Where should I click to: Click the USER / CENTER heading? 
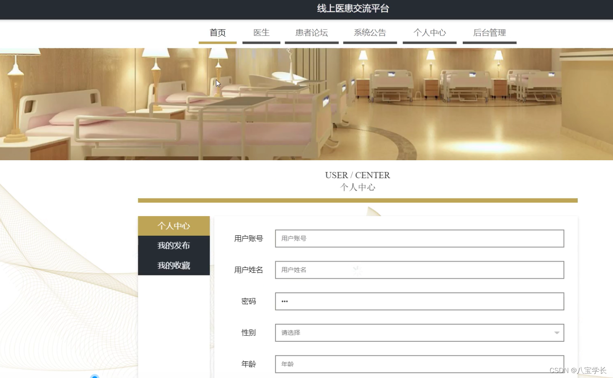click(x=358, y=175)
